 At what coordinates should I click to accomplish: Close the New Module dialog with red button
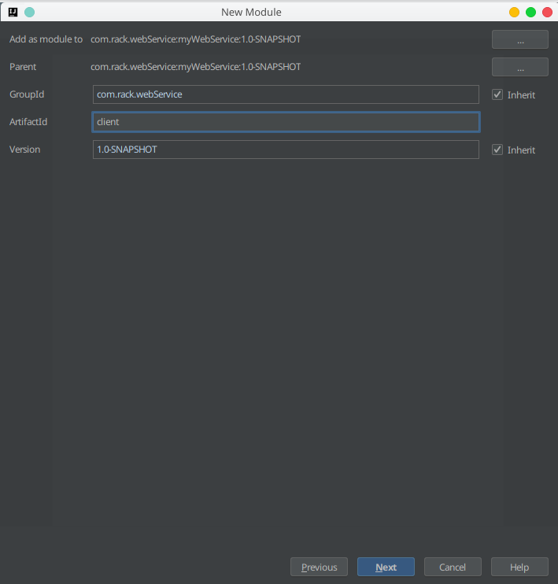pyautogui.click(x=547, y=13)
